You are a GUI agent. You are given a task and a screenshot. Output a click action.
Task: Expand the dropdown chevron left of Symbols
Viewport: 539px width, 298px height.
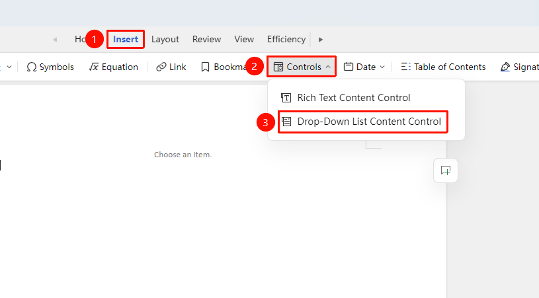tap(9, 67)
